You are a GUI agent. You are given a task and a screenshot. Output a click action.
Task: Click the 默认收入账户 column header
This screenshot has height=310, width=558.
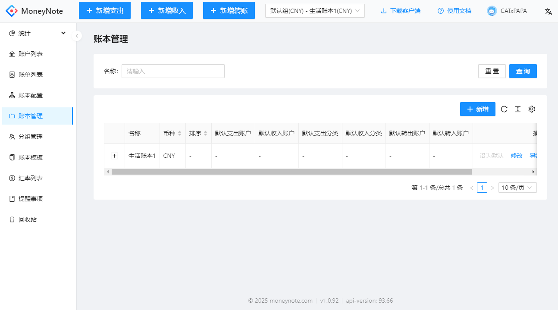[x=277, y=133]
